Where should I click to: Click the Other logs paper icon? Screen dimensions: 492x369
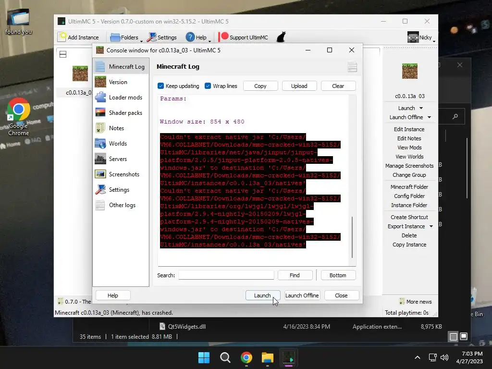(x=100, y=205)
